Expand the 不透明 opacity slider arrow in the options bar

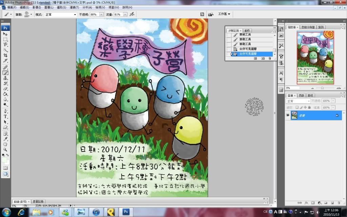(x=101, y=15)
